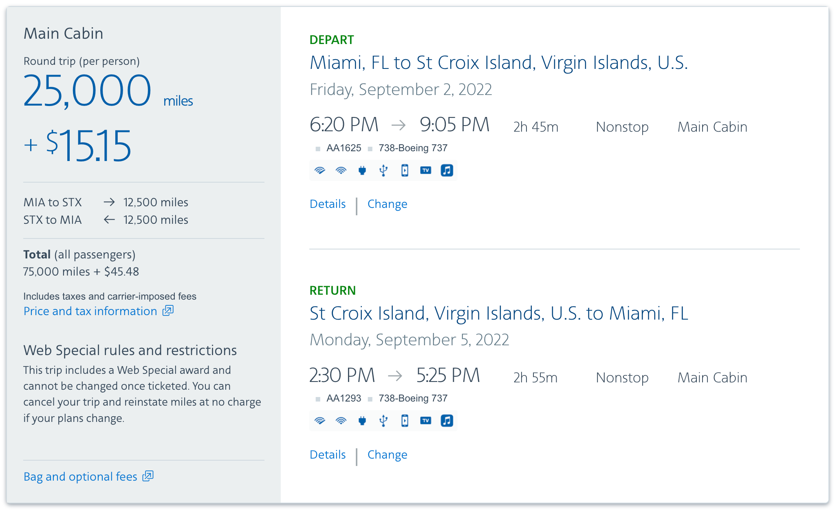Screen dimensions: 837x512
Task: Click the power outlet icon under AA1625
Action: 363,170
